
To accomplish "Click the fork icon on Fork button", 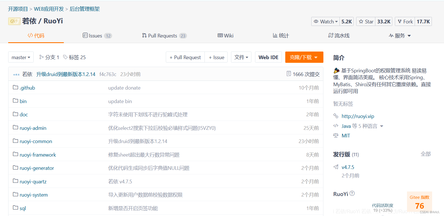I will [x=400, y=21].
